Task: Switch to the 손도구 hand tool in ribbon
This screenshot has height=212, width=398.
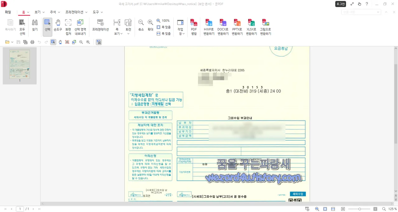Action: [58, 25]
